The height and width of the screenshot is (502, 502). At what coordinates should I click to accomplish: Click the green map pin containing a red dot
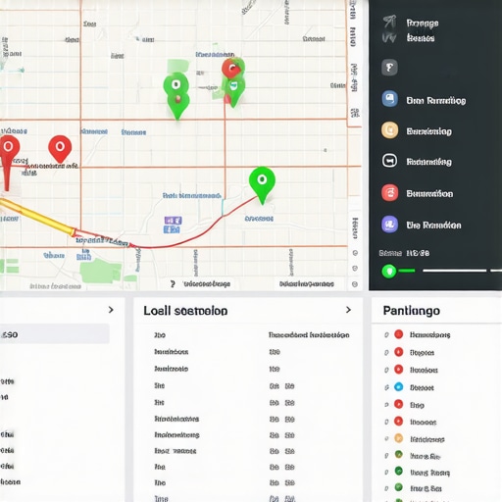176,96
